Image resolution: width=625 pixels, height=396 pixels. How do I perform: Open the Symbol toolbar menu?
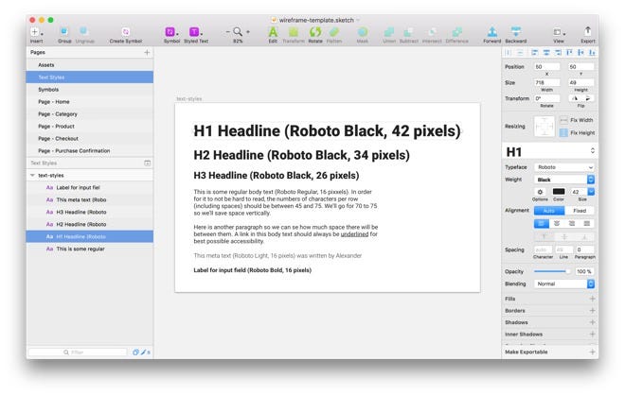click(171, 31)
